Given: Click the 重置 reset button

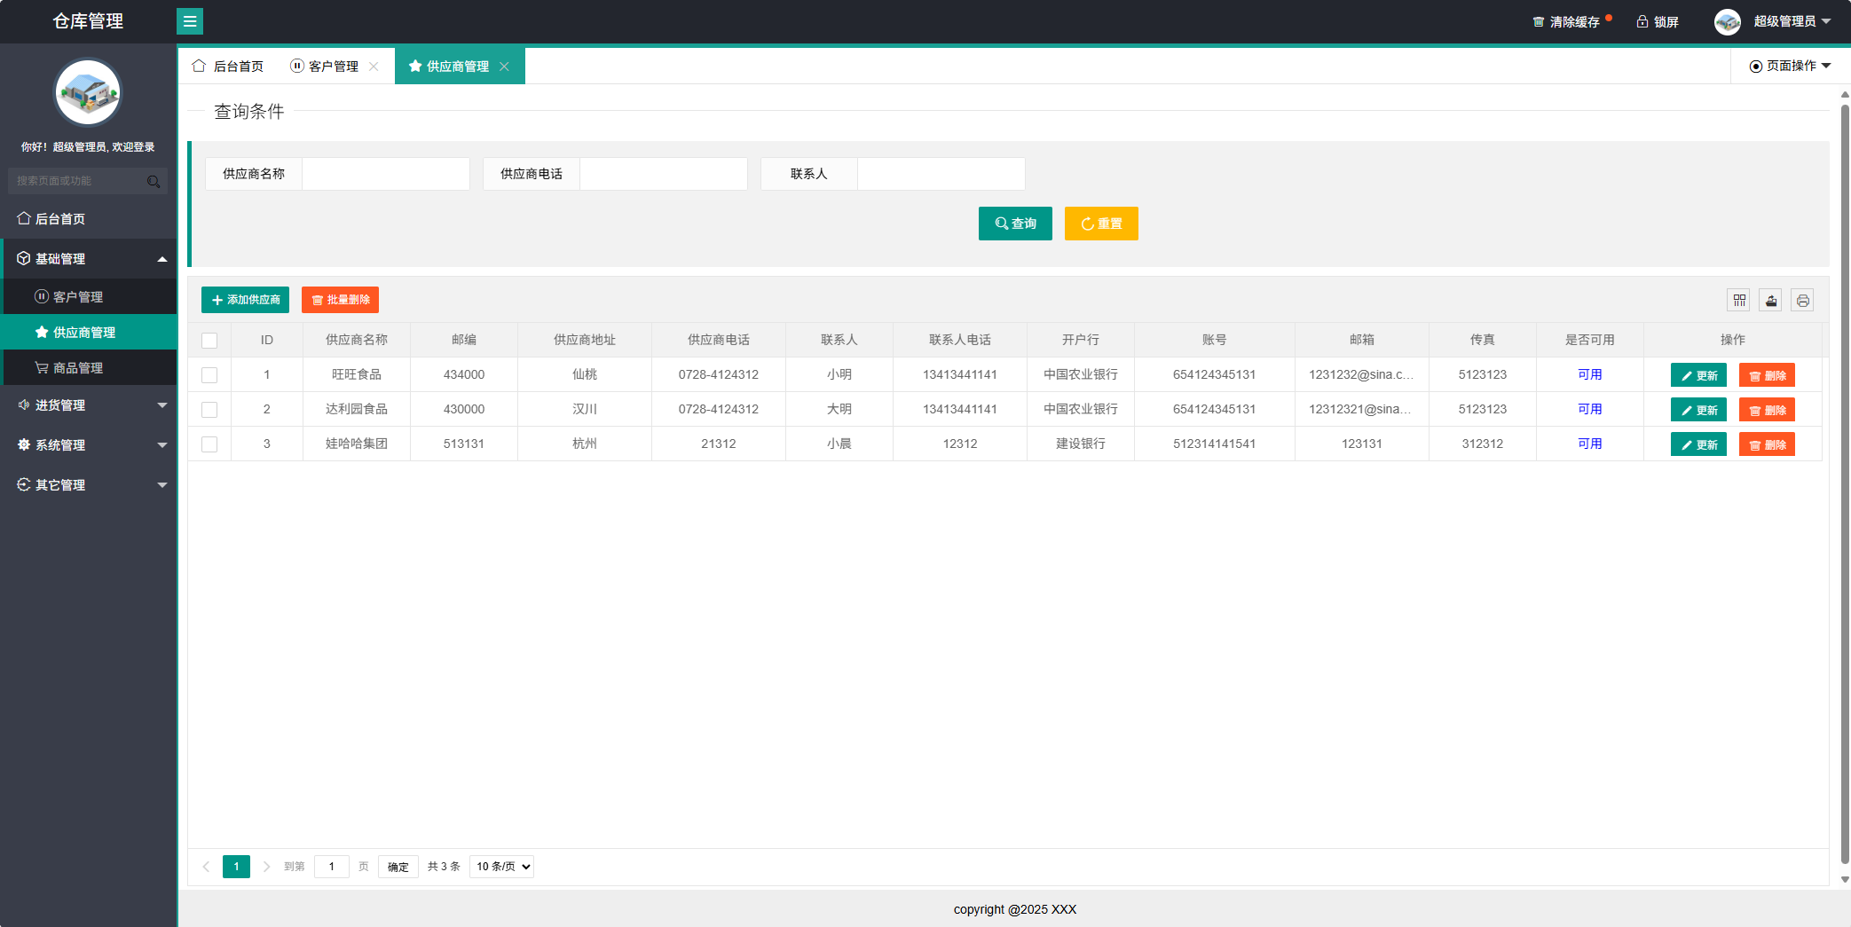Looking at the screenshot, I should pos(1101,224).
